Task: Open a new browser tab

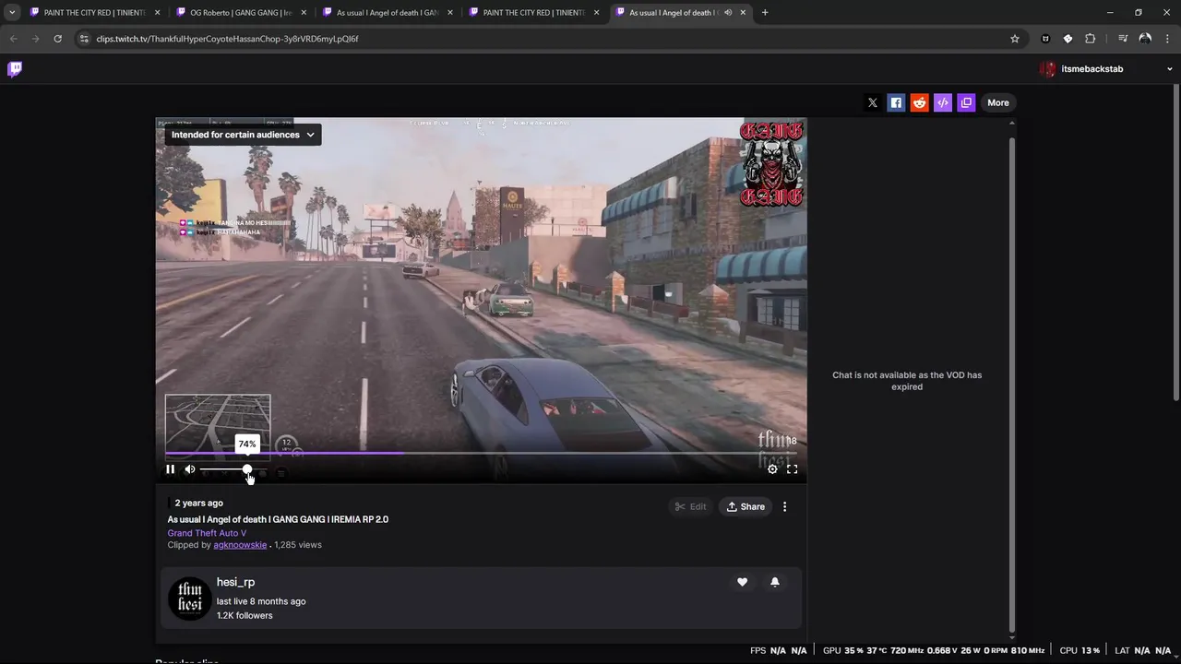Action: [x=765, y=13]
